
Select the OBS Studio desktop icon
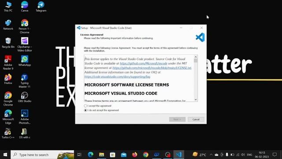tap(25, 97)
